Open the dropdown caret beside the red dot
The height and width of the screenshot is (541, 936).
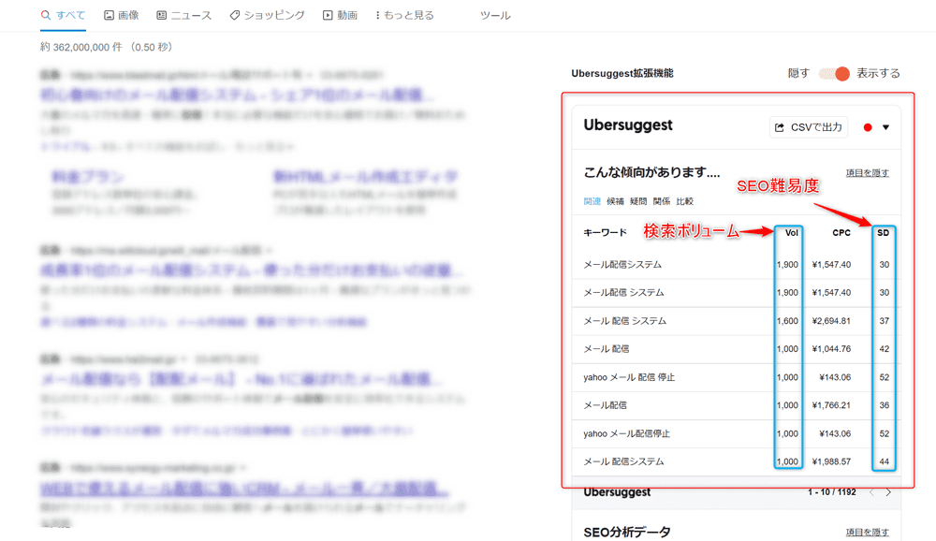[886, 126]
